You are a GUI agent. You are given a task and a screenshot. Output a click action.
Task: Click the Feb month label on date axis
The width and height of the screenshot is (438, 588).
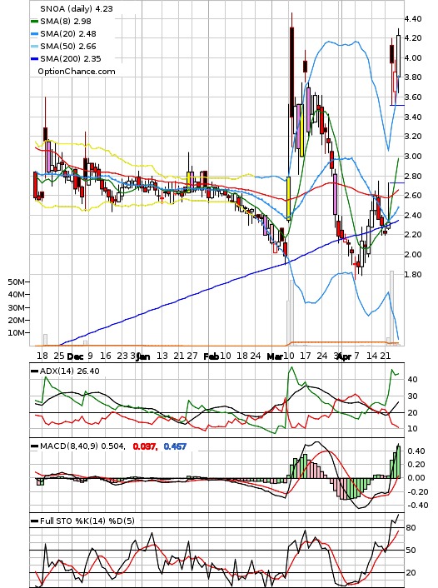[x=212, y=356]
